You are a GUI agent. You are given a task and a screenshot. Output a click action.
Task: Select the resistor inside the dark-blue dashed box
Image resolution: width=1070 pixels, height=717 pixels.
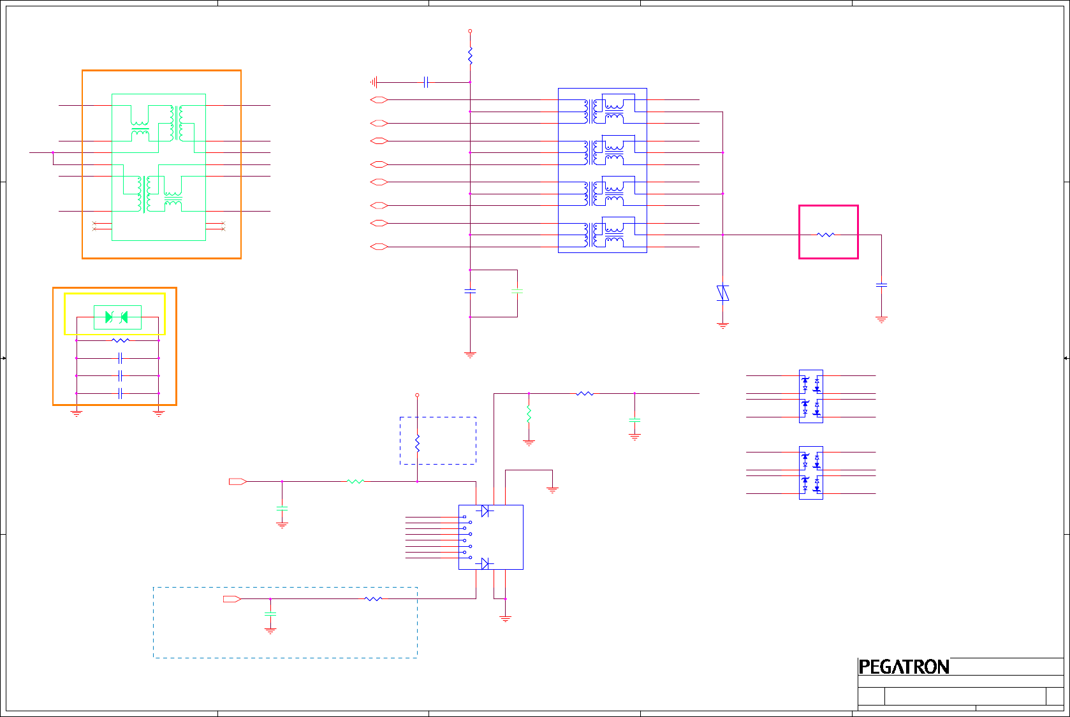pyautogui.click(x=417, y=444)
